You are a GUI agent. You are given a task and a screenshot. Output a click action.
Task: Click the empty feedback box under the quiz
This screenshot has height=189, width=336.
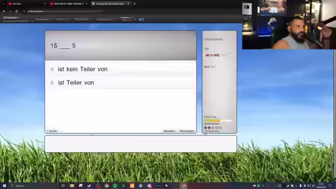tap(141, 144)
